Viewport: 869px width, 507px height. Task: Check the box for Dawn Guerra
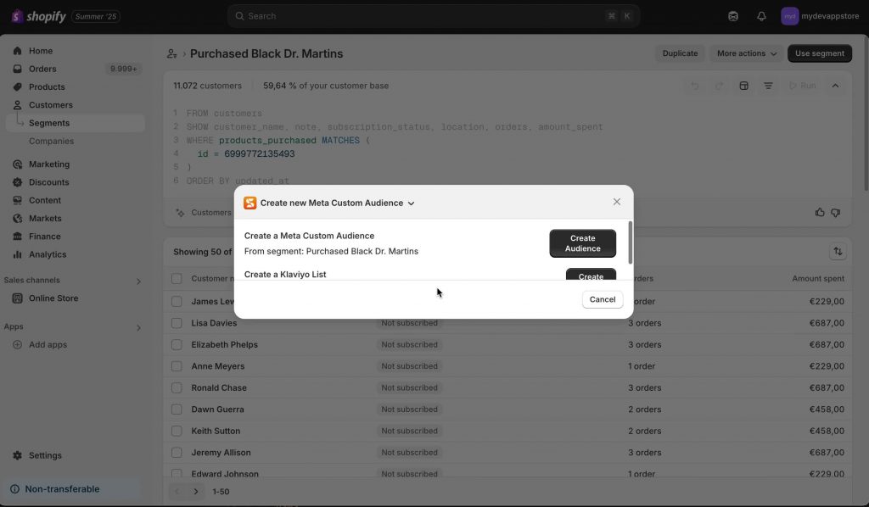(x=177, y=409)
